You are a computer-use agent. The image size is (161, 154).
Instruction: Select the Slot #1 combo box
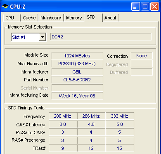28,37
